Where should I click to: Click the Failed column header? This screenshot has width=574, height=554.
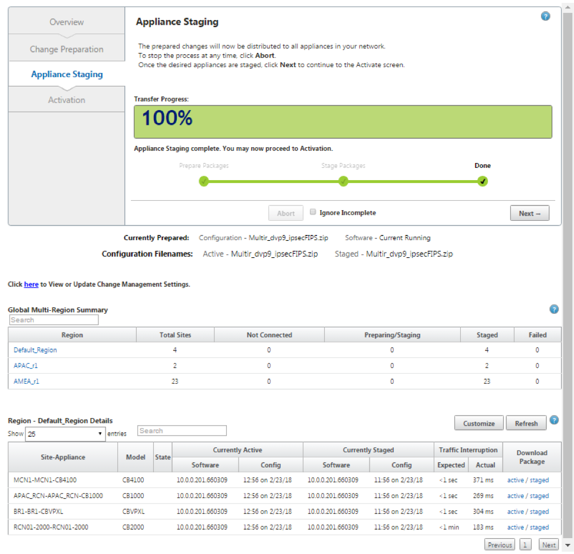(537, 335)
